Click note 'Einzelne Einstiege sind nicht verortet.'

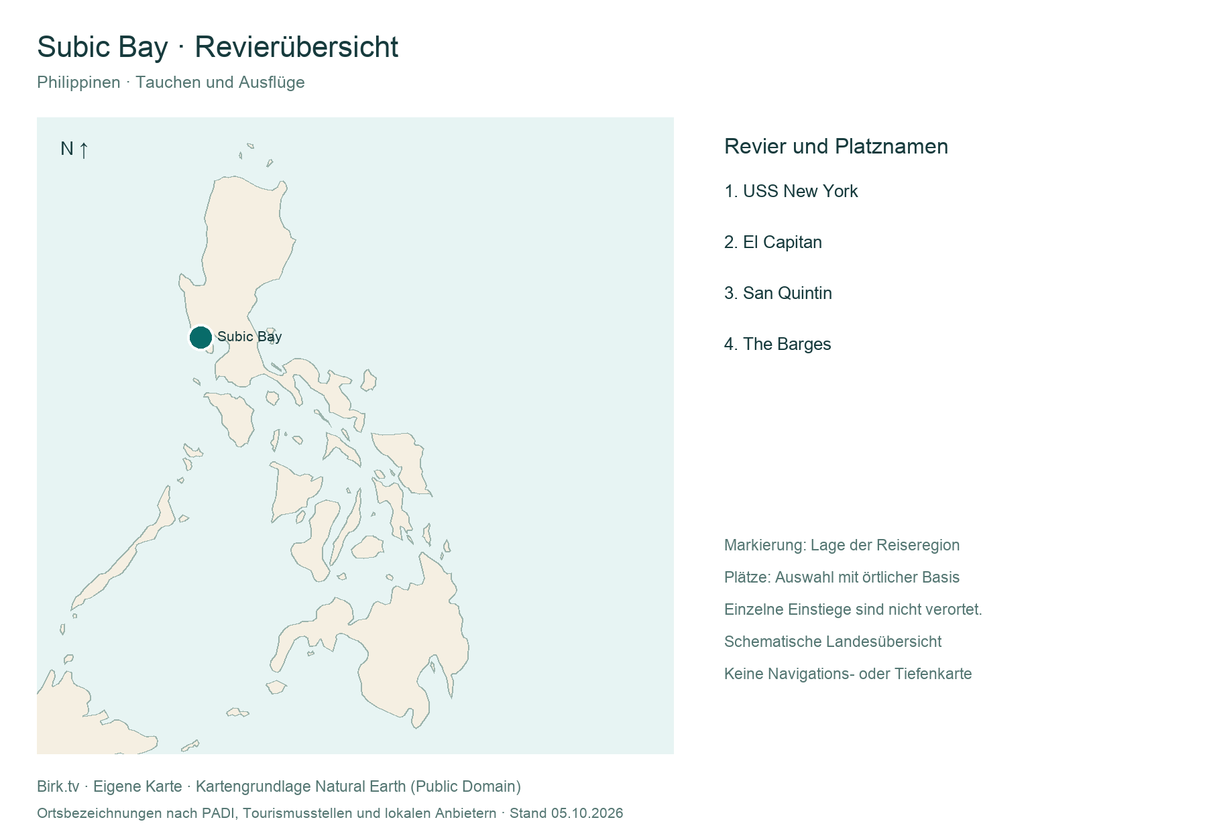click(853, 609)
